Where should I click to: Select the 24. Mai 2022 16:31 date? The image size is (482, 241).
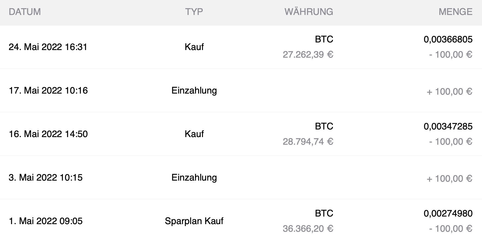[48, 47]
